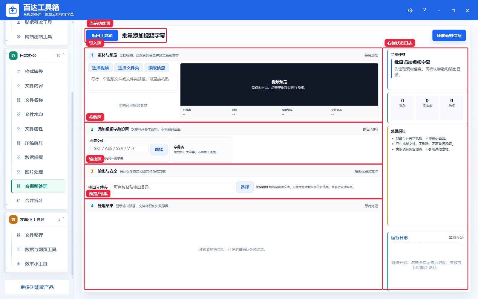Collapse the 日常办公 section chevron

pos(64,55)
